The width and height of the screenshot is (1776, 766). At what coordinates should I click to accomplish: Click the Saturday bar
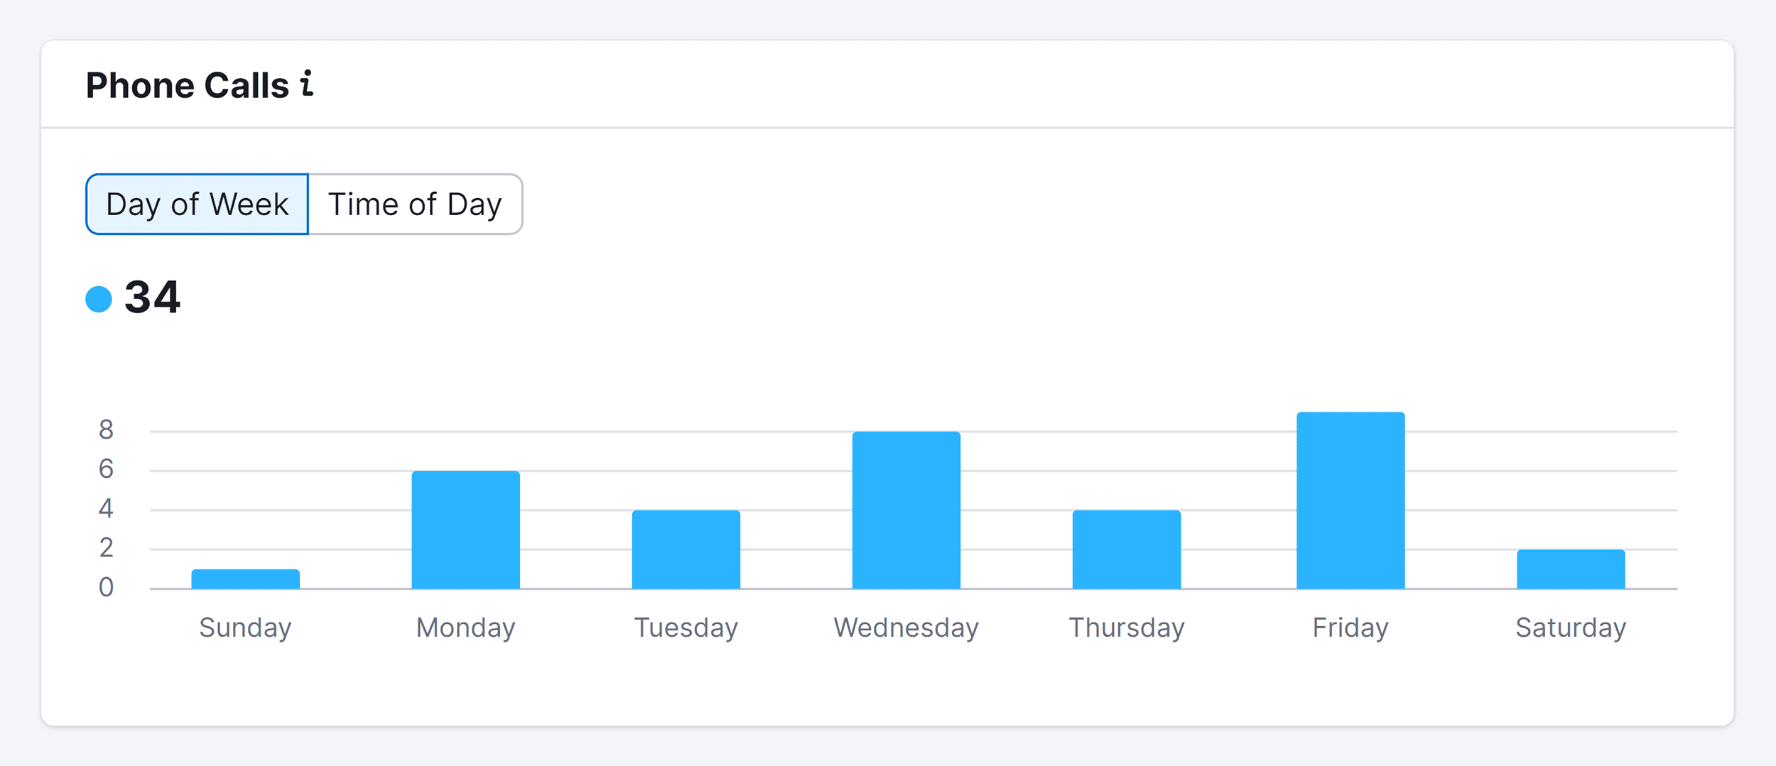click(1570, 569)
